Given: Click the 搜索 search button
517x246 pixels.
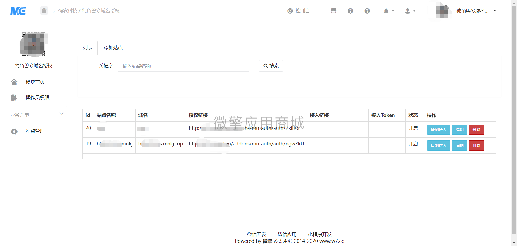Looking at the screenshot, I should click(x=271, y=66).
